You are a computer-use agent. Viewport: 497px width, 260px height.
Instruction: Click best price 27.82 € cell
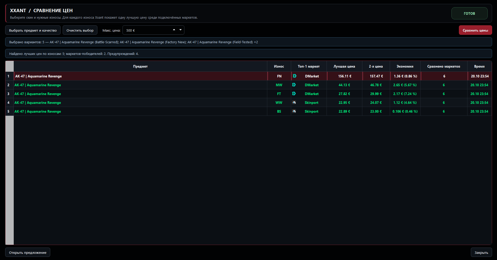coord(344,94)
